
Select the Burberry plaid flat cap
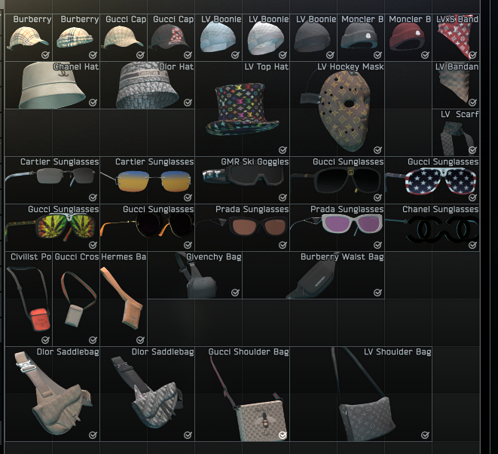coord(76,38)
